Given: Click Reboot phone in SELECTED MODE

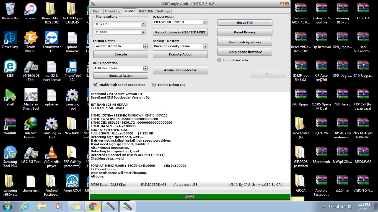Looking at the screenshot, I should click(180, 32).
